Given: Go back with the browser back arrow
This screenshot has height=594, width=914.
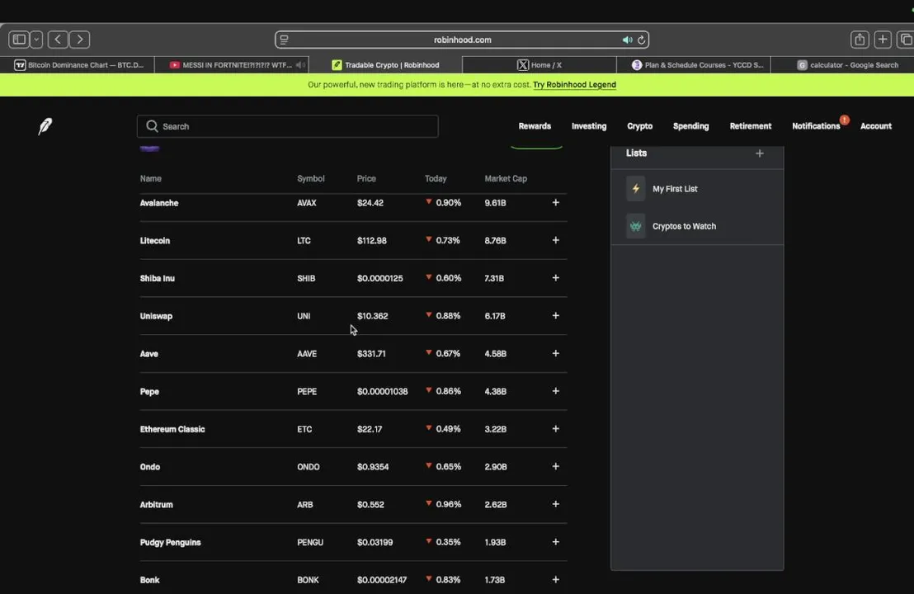Looking at the screenshot, I should point(58,39).
